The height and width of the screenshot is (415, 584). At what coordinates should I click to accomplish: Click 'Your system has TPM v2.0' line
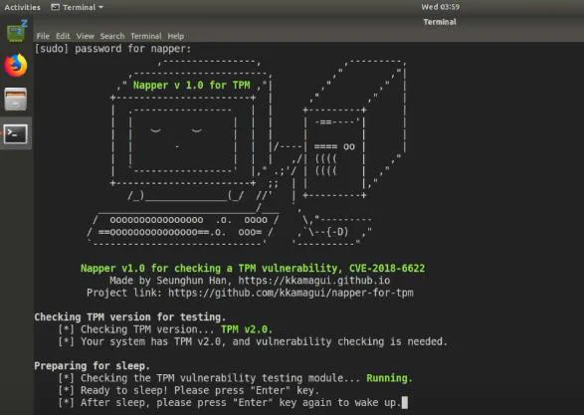[253, 341]
